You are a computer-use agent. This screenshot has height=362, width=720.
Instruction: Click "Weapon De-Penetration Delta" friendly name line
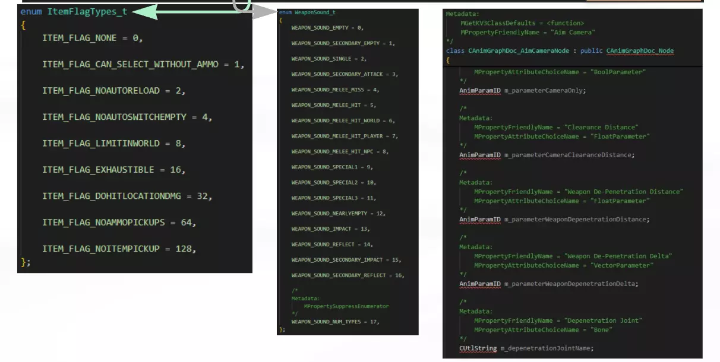pyautogui.click(x=573, y=256)
